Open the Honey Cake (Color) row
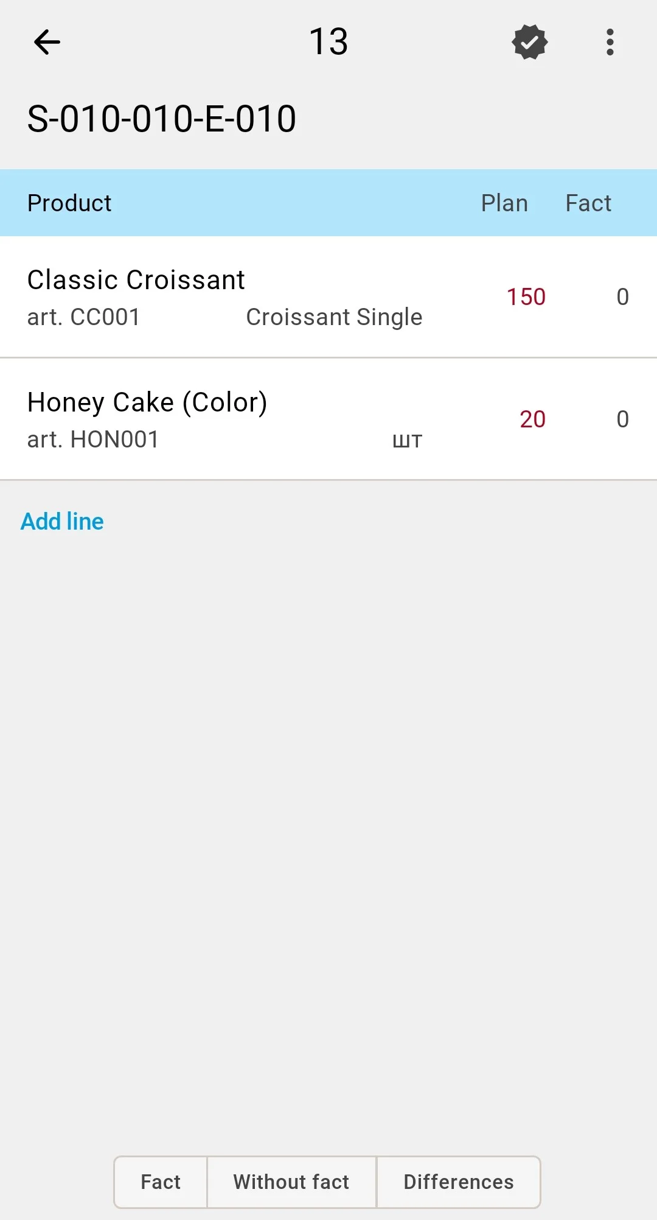 (328, 419)
